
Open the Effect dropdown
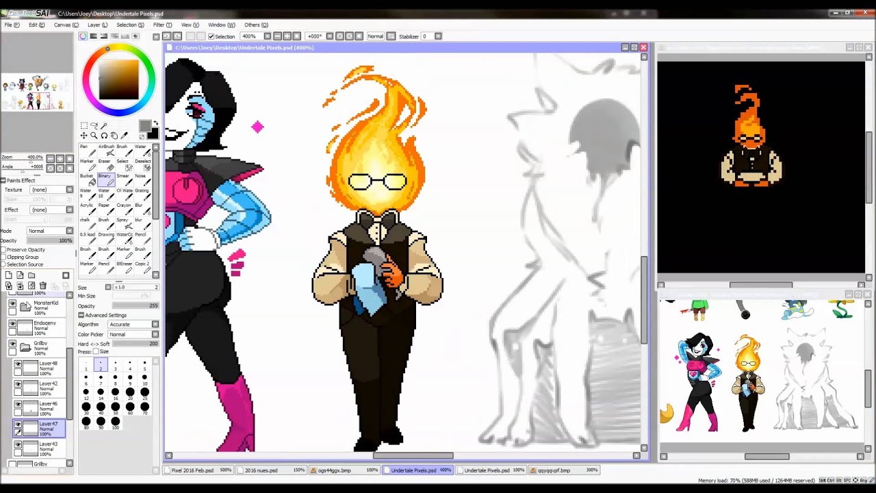click(51, 210)
